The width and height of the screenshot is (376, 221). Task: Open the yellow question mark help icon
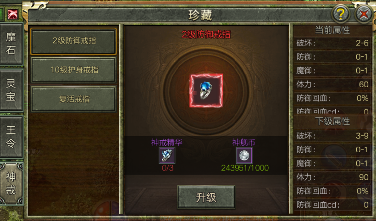click(341, 14)
